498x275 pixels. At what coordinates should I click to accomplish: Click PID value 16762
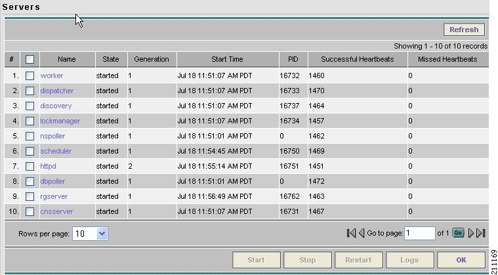pos(289,196)
